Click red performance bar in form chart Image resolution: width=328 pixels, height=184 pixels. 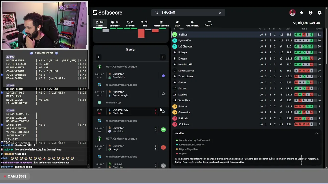(x=141, y=33)
